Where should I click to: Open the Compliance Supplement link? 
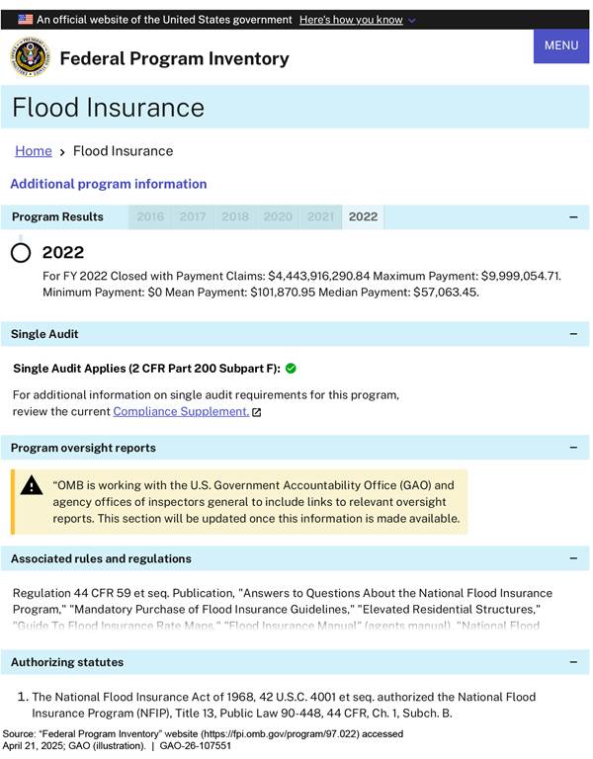[181, 411]
